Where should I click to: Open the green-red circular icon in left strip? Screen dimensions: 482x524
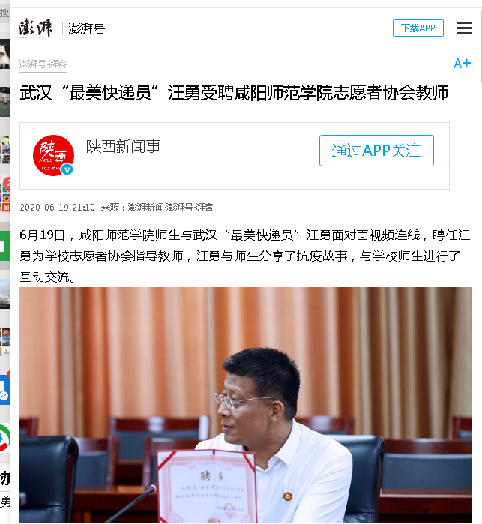tap(5, 438)
